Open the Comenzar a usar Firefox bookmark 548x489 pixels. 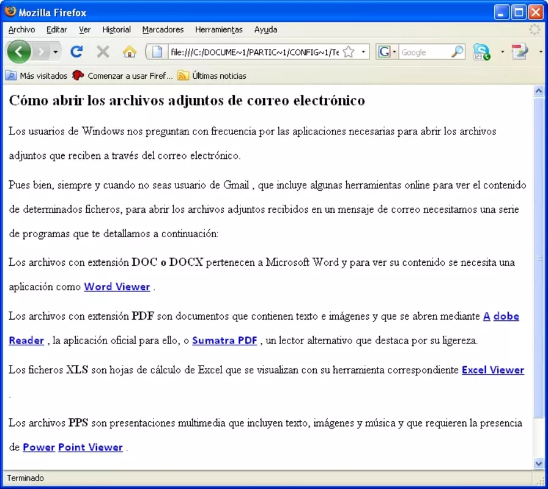[x=122, y=75]
